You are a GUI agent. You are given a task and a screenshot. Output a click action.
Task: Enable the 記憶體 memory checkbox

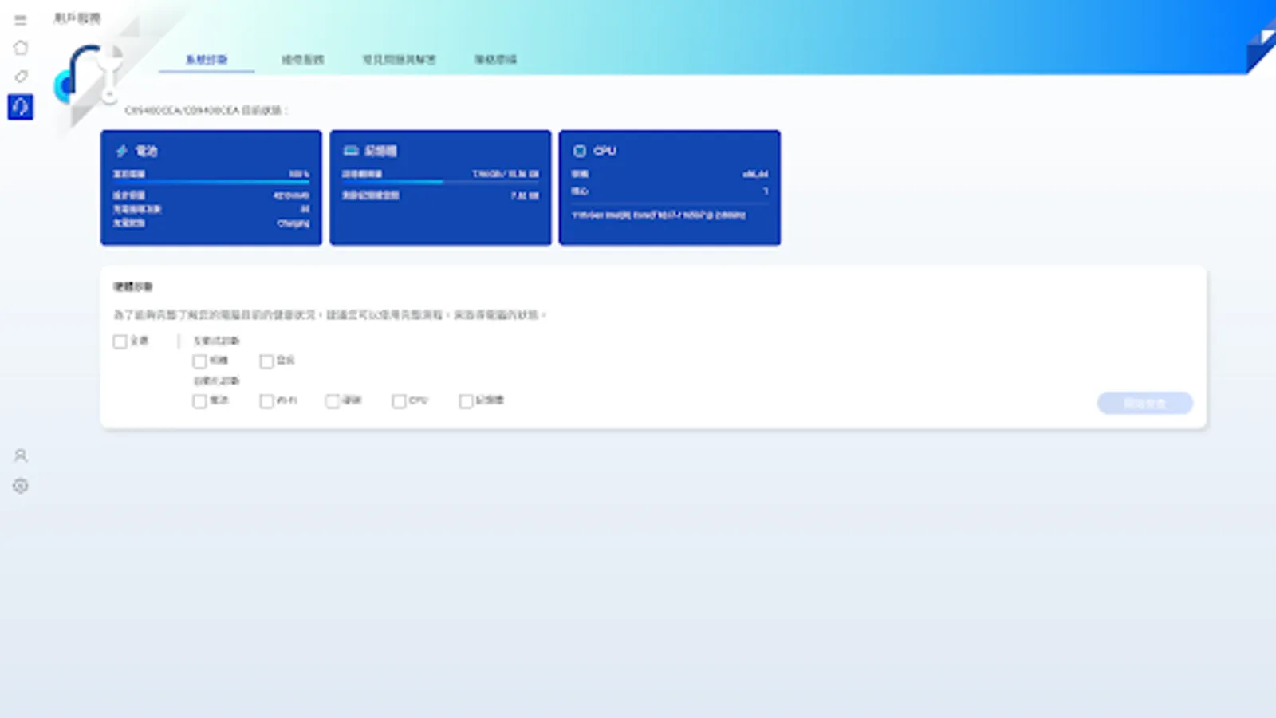point(465,401)
